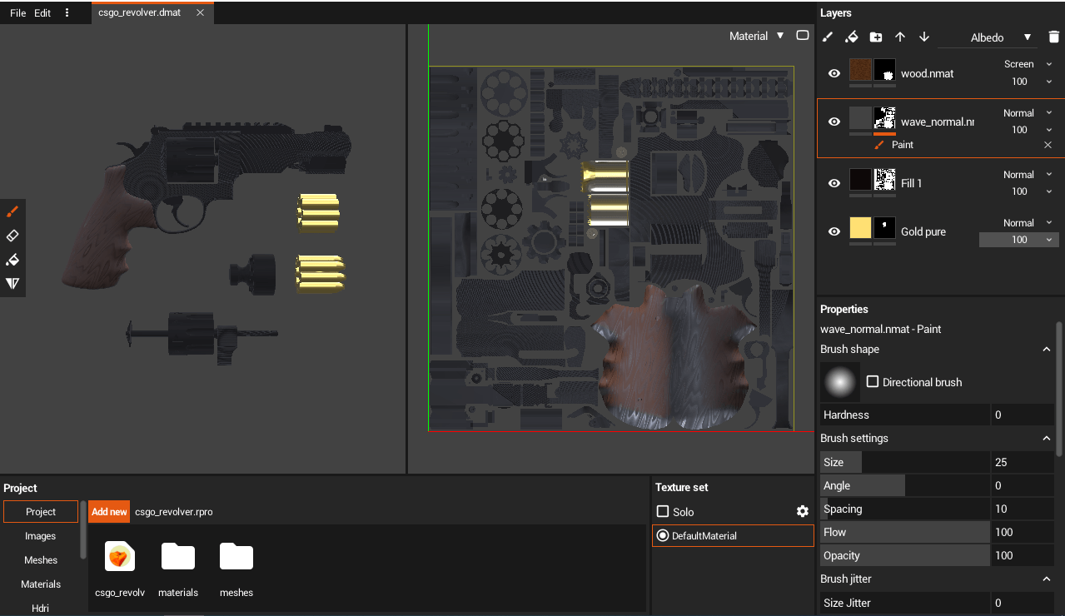Open the Materials section in the Project sidebar

[40, 584]
